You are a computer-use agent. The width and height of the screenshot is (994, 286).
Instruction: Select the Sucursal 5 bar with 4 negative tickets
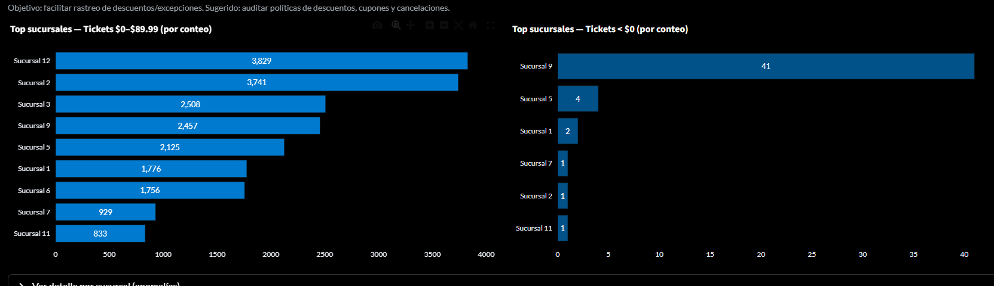point(577,99)
